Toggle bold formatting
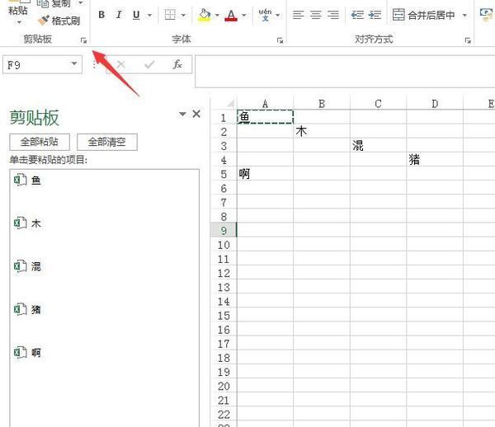Viewport: 495px width, 427px height. [x=101, y=15]
